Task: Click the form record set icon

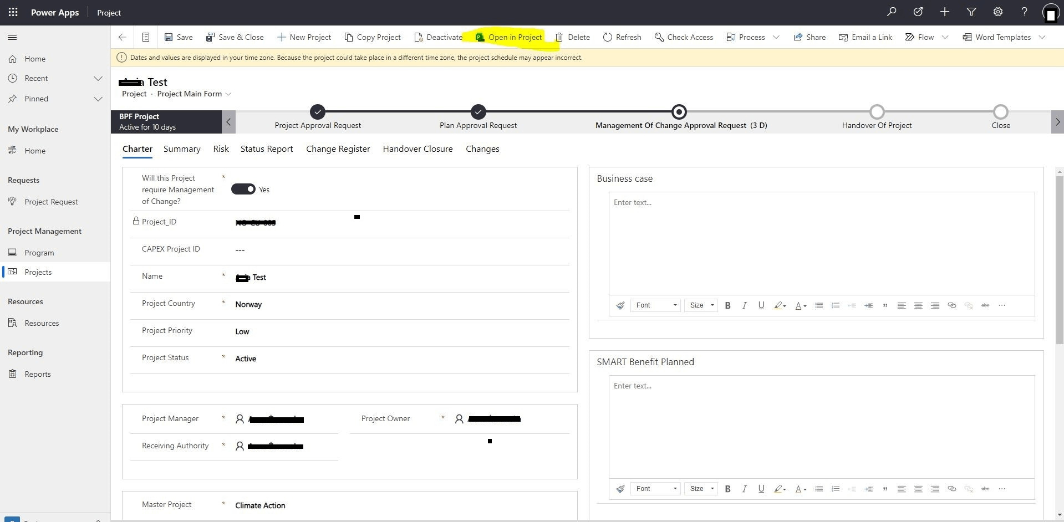Action: point(146,37)
